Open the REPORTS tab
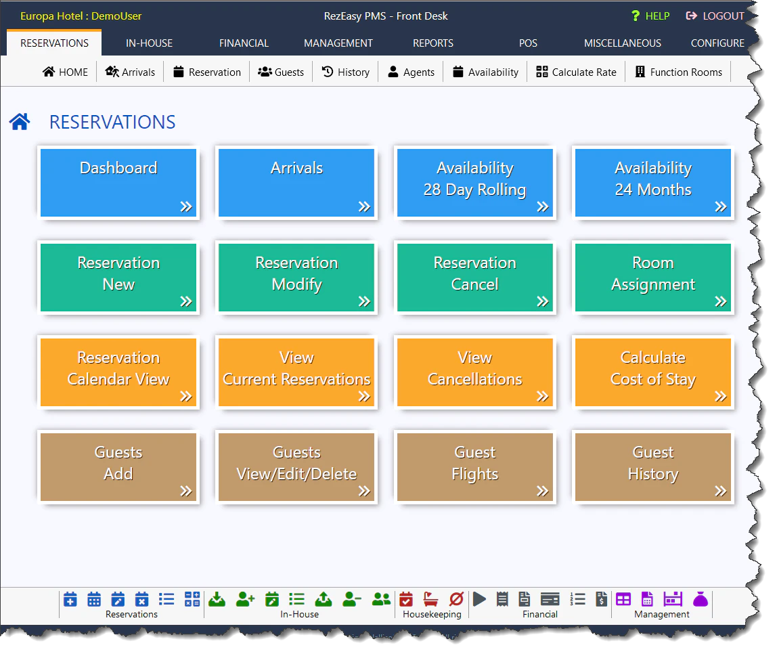Screen dimensions: 777x656 point(432,43)
